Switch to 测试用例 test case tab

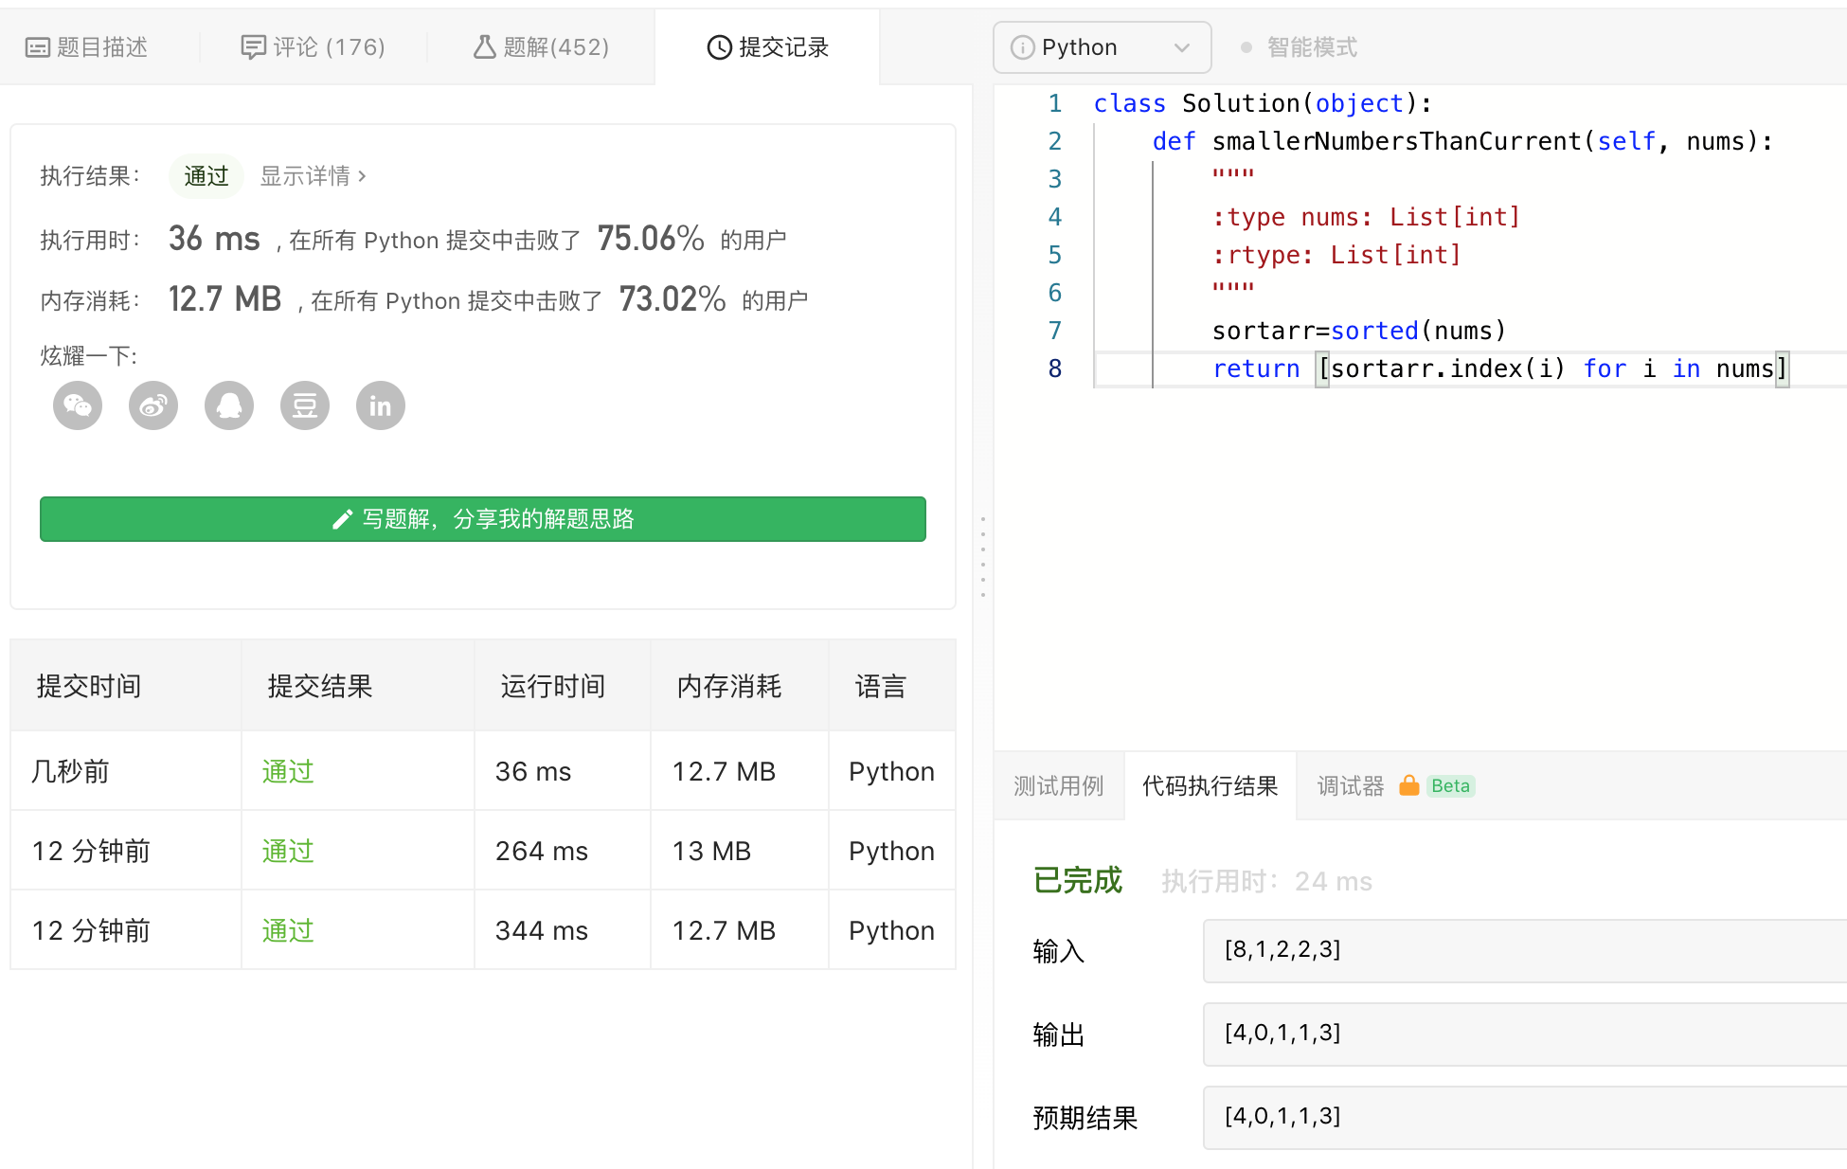pyautogui.click(x=1059, y=786)
